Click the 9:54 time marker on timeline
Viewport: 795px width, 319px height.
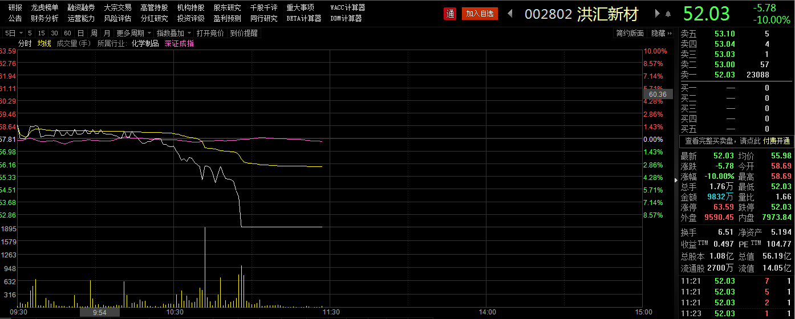tap(100, 312)
